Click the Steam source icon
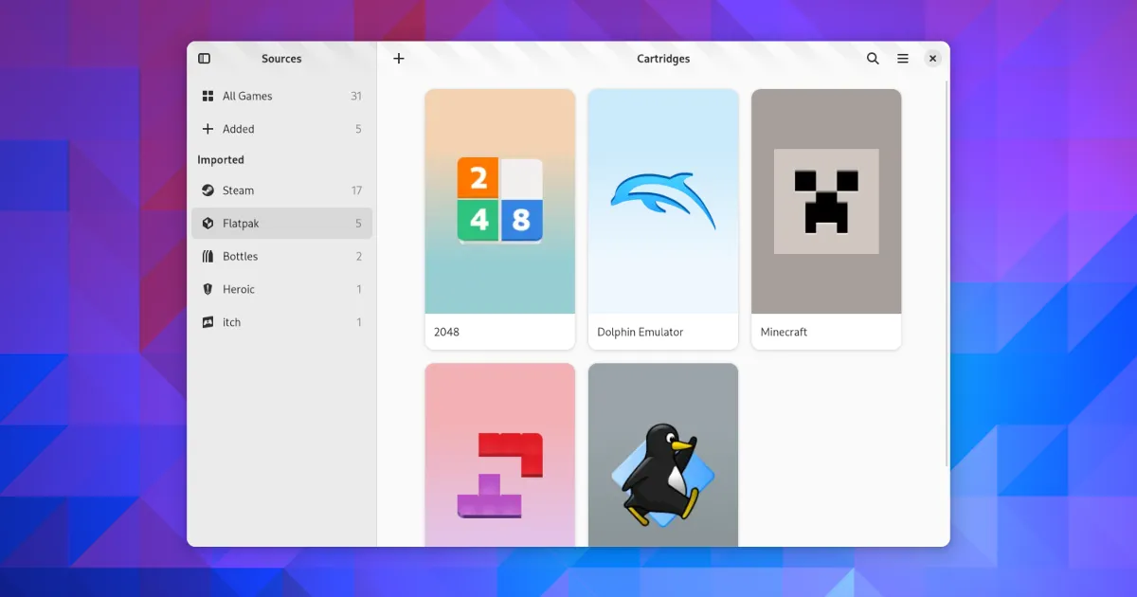The width and height of the screenshot is (1137, 597). pos(208,190)
